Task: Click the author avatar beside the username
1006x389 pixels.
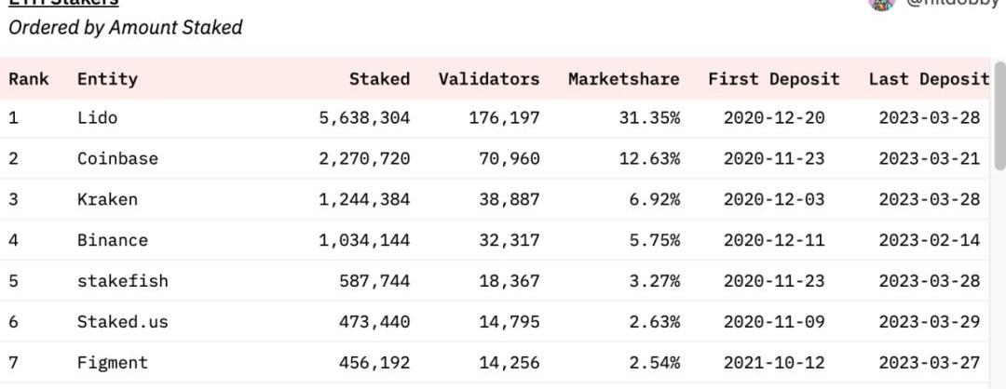Action: point(881,3)
